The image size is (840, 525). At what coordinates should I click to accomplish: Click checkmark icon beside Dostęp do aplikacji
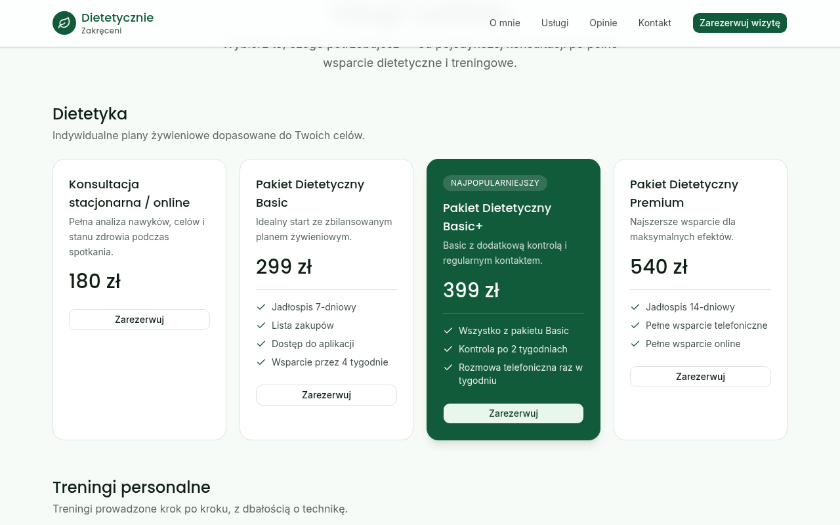(261, 344)
